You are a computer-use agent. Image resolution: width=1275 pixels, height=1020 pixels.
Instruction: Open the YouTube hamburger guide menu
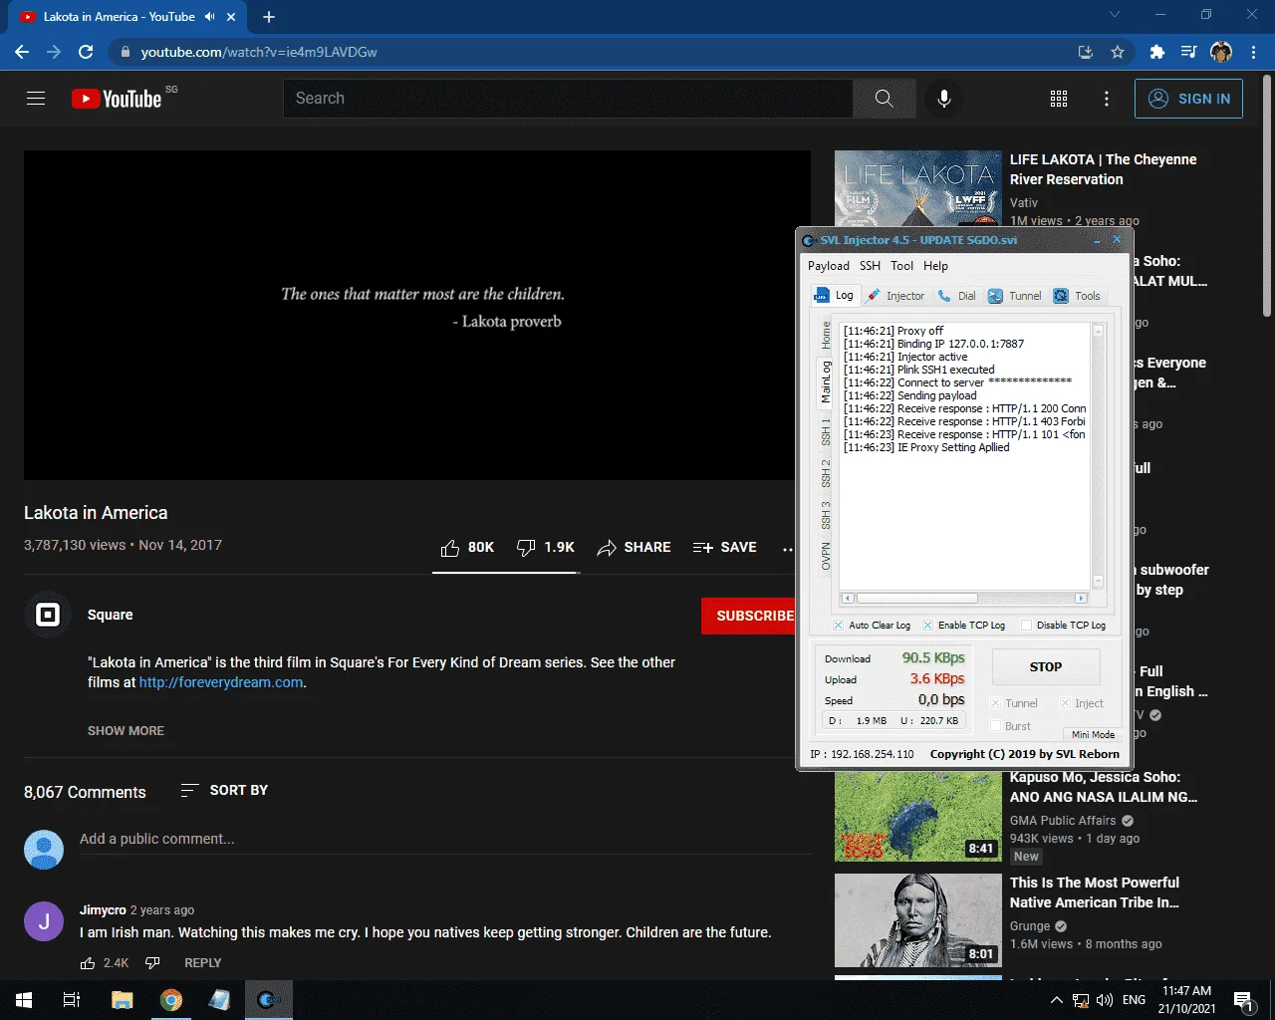tap(36, 99)
